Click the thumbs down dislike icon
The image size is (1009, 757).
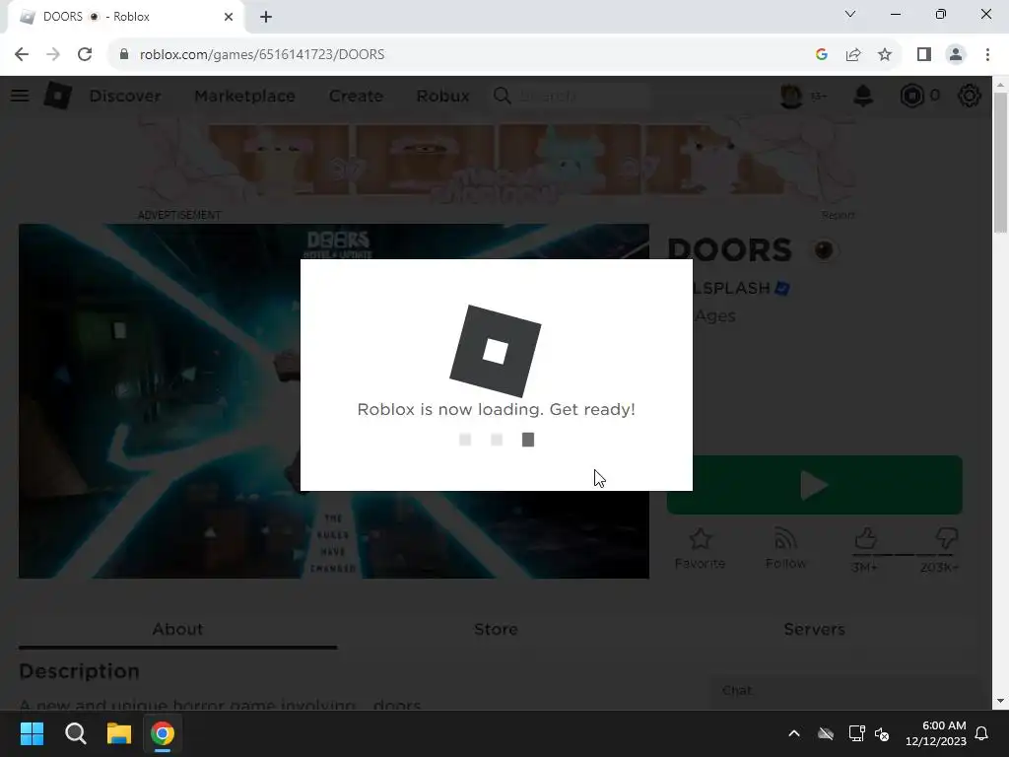tap(947, 538)
